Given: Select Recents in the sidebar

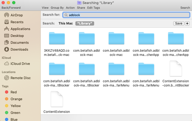Looking at the screenshot, I should coord(17,22).
